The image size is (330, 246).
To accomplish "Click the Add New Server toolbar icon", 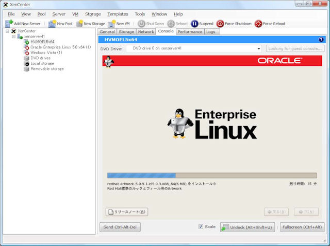I will tap(9, 24).
